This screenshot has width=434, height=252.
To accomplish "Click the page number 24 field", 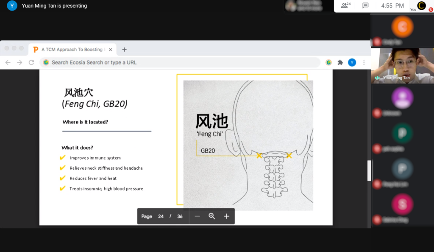I will pyautogui.click(x=161, y=216).
